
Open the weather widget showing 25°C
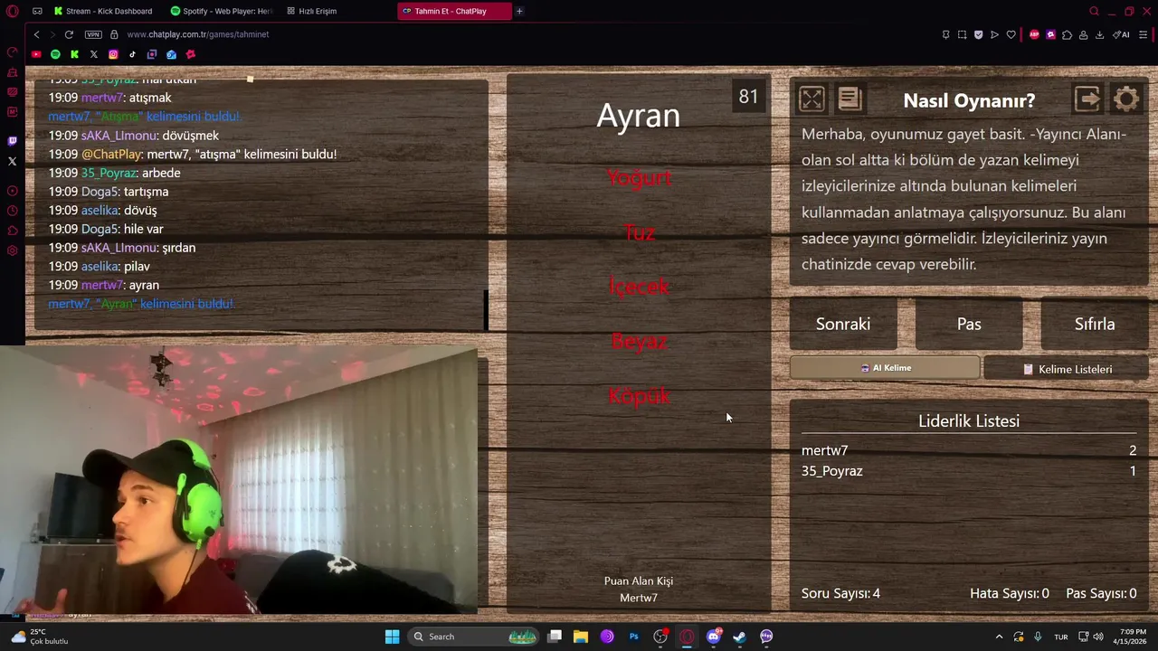tap(38, 637)
